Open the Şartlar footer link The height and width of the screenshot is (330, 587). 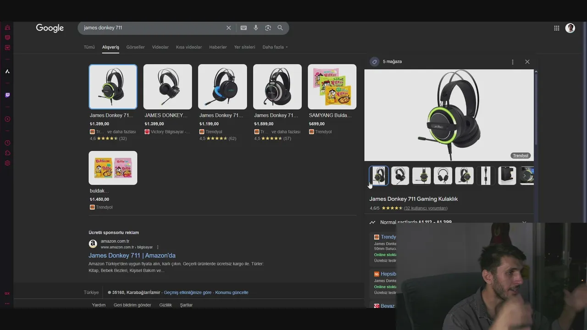[x=186, y=305]
